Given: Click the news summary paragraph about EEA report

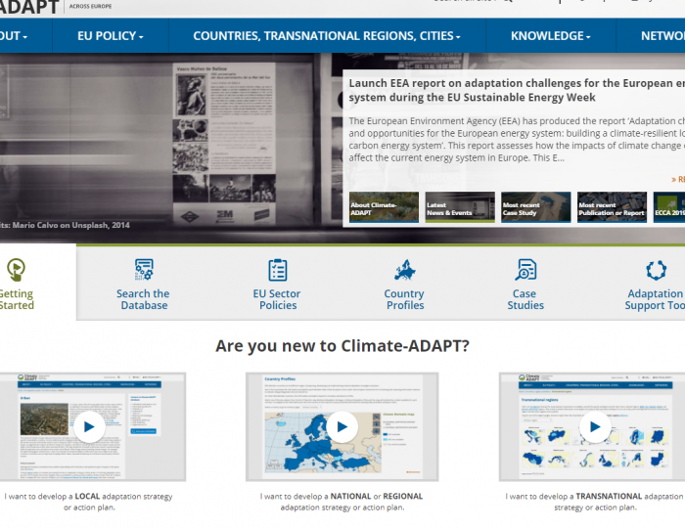Looking at the screenshot, I should point(517,139).
